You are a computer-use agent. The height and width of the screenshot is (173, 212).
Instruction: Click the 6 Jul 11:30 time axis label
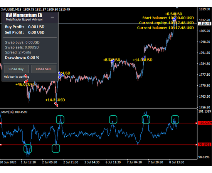[113, 162]
